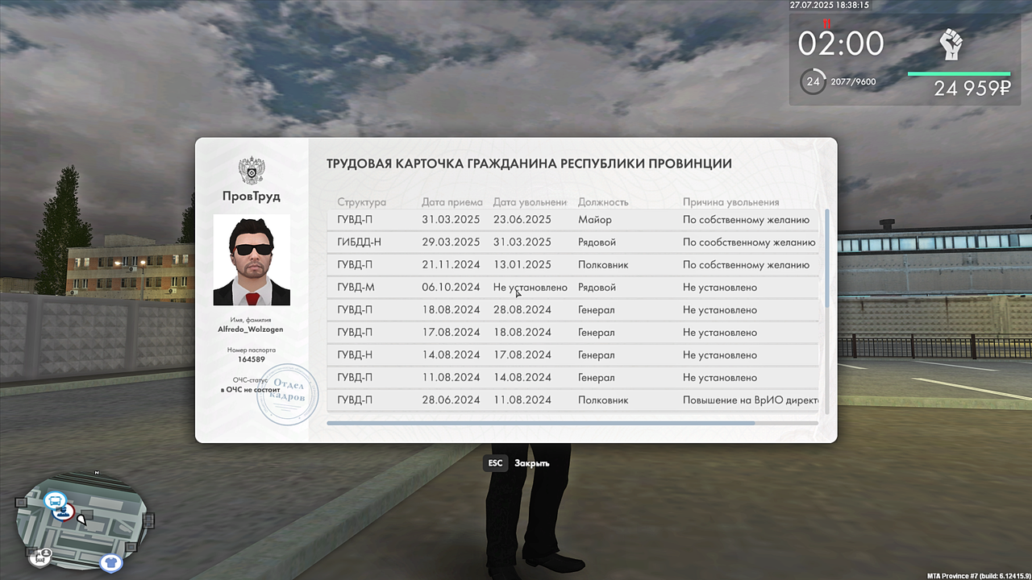Click Рядовой in the ГУВД-М row
The image size is (1032, 580).
click(x=597, y=288)
